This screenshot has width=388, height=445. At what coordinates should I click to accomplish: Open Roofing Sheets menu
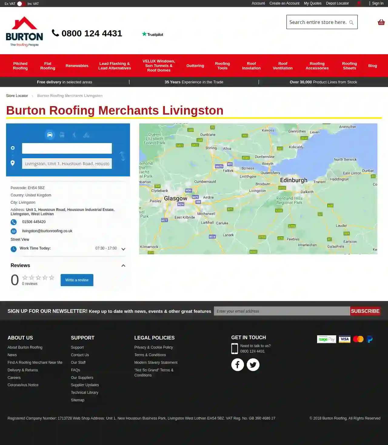350,66
